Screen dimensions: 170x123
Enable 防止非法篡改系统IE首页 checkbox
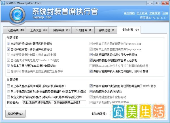tap(8, 86)
